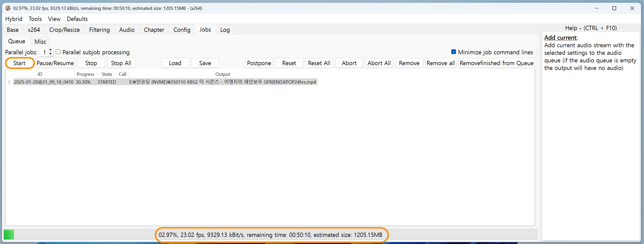
Task: Click the Load queue button
Action: click(x=175, y=63)
